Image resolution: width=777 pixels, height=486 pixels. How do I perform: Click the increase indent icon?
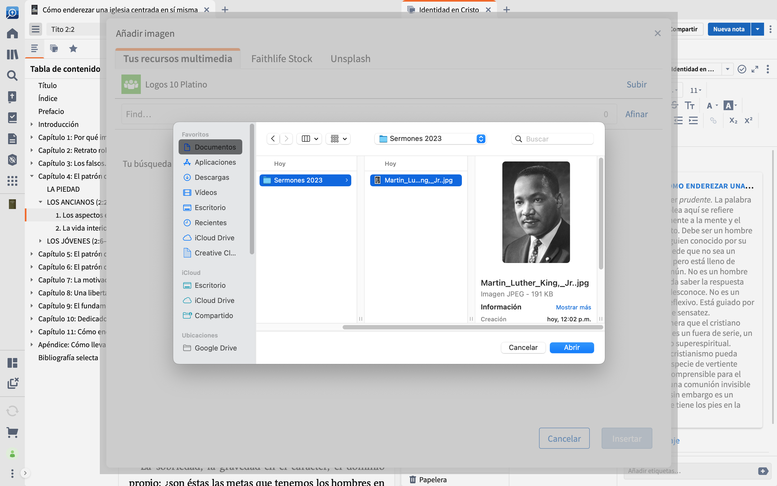(x=693, y=120)
